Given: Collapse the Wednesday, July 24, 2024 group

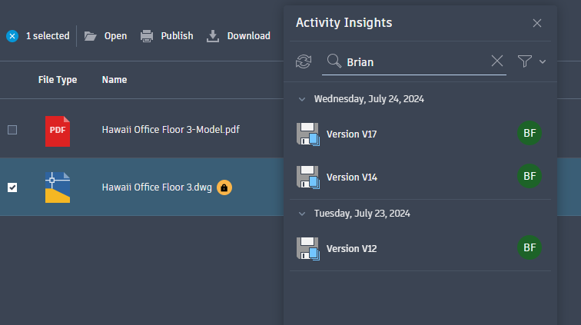Looking at the screenshot, I should point(302,99).
